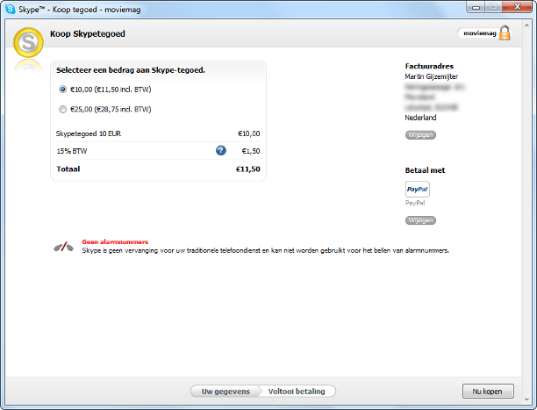
Task: Click the no-emergency-calls phone icon
Action: click(x=64, y=247)
